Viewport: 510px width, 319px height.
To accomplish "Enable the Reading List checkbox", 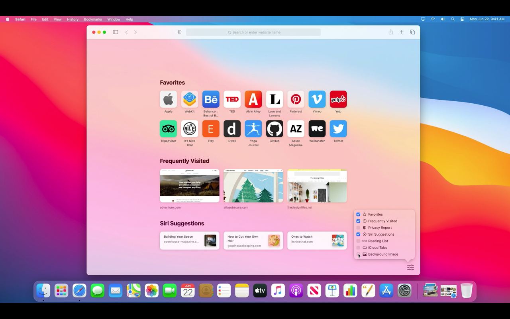I will (358, 241).
